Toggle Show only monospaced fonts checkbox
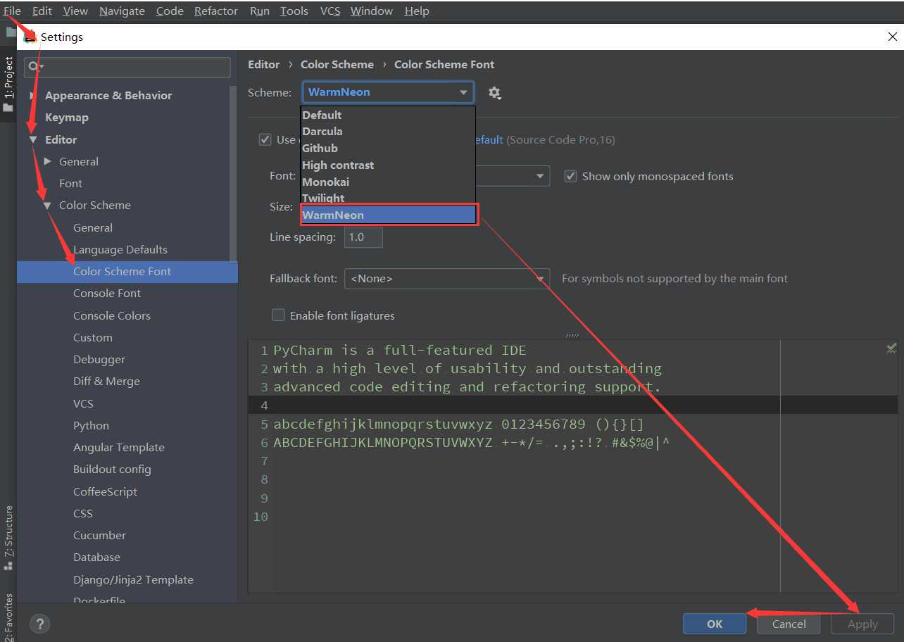This screenshot has height=642, width=904. (571, 177)
